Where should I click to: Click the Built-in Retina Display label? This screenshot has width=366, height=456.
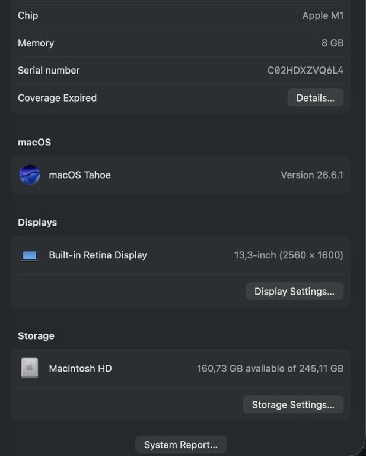[98, 255]
